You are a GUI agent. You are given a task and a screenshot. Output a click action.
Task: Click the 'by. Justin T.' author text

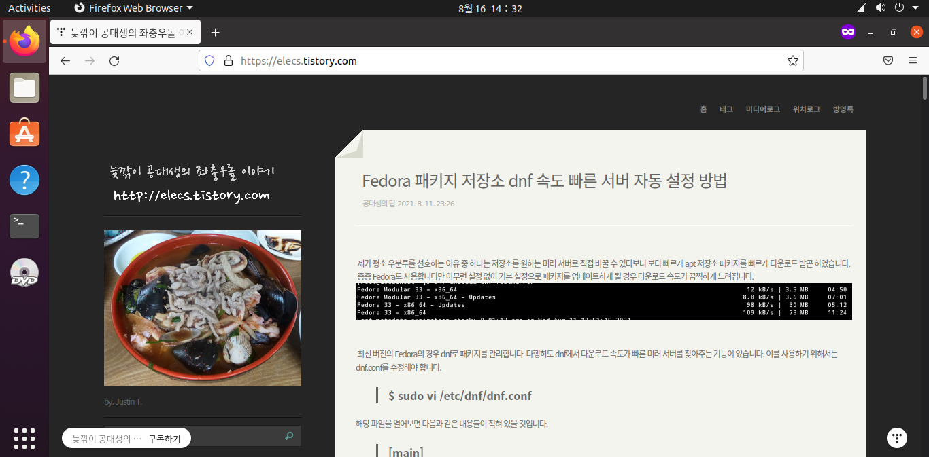pos(123,401)
